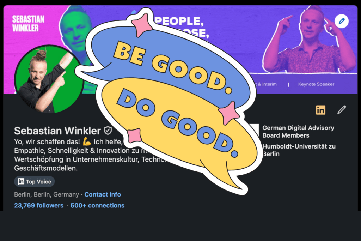Open the 500+ connections link

[97, 205]
